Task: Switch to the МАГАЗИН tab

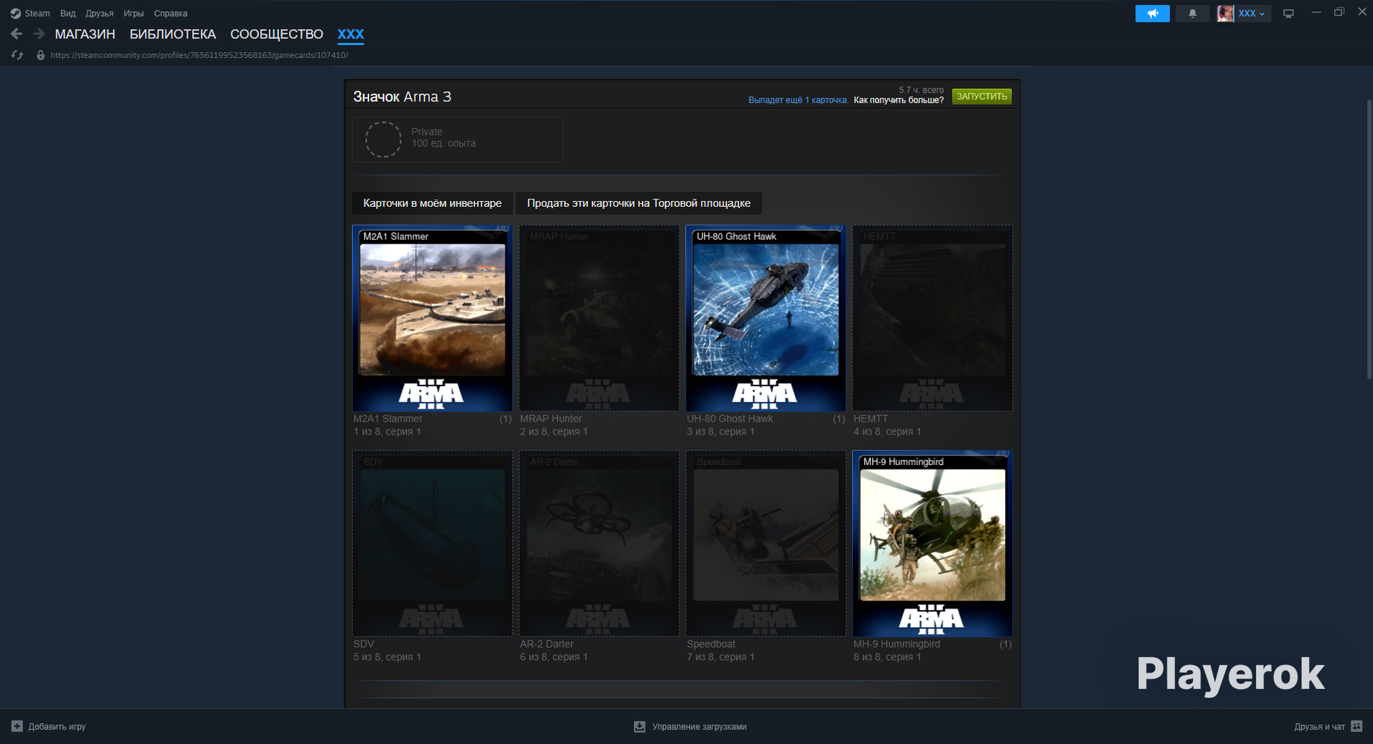Action: point(85,34)
